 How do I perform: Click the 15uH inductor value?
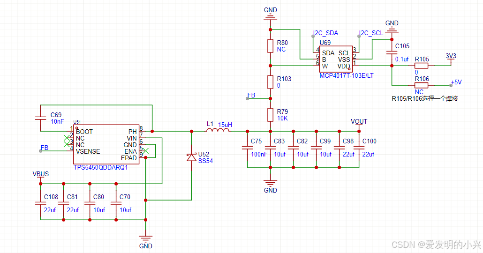225,125
